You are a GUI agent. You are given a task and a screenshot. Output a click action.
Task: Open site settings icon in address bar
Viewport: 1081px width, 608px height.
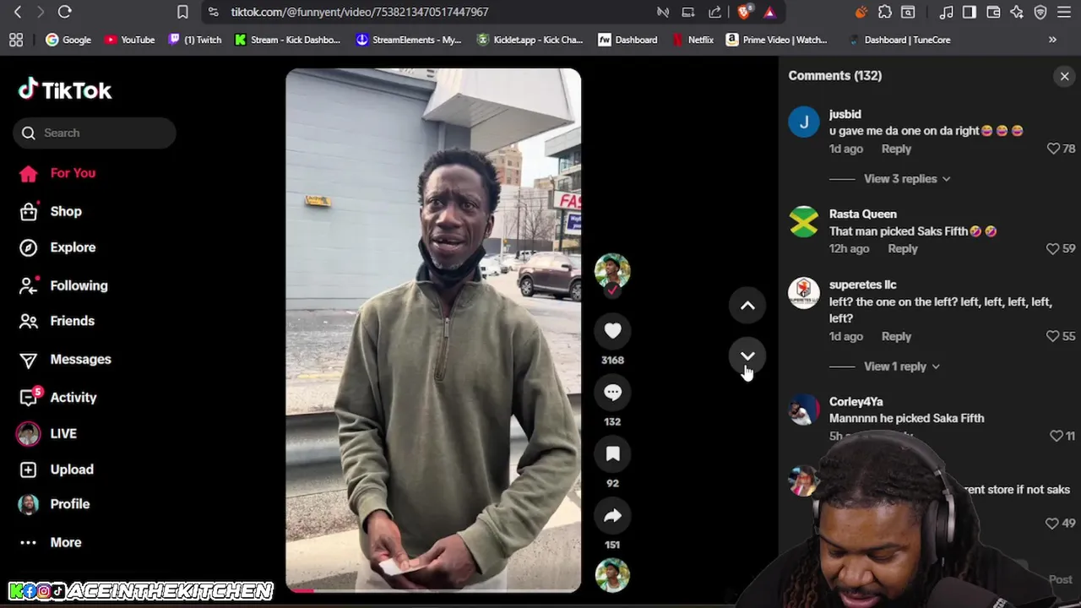(x=213, y=12)
